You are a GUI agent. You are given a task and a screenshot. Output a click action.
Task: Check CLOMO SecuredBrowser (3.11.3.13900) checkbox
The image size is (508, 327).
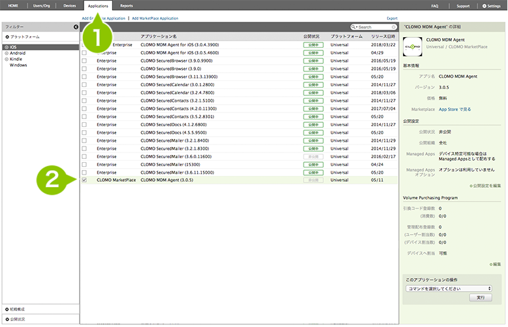click(x=84, y=77)
